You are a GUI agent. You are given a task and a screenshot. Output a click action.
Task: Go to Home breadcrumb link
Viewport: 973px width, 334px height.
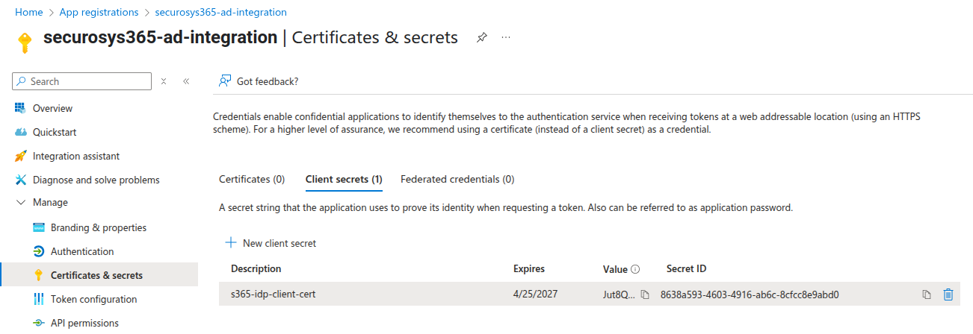(29, 12)
